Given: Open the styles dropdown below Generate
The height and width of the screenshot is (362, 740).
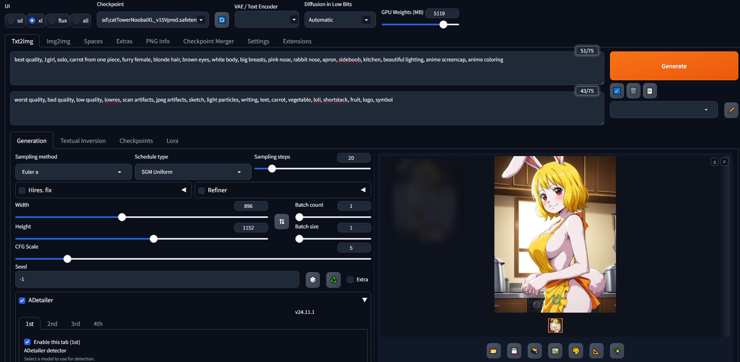Looking at the screenshot, I should tap(664, 110).
